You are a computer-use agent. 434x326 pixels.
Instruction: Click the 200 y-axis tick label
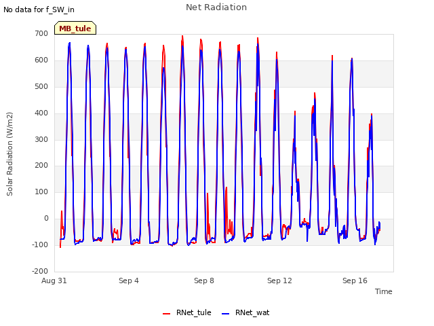pyautogui.click(x=41, y=166)
